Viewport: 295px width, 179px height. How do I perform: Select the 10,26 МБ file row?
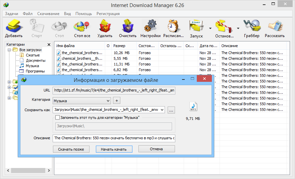pos(172,53)
